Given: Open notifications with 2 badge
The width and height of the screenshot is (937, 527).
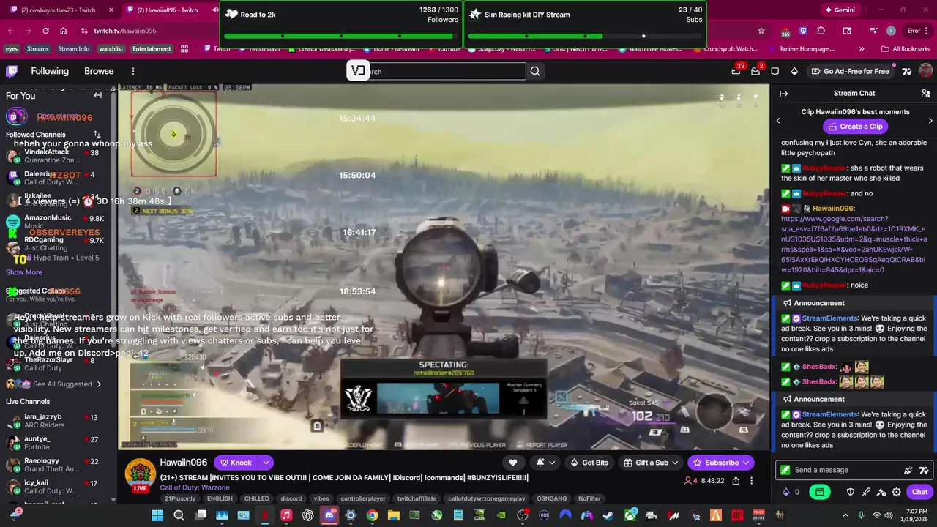Looking at the screenshot, I should pos(755,71).
